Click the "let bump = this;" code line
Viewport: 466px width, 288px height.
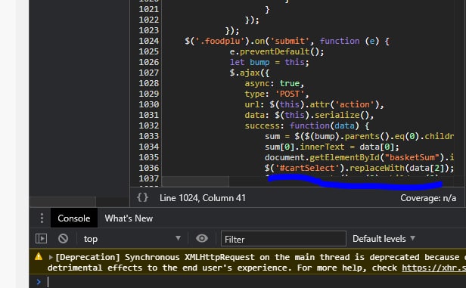click(x=269, y=62)
